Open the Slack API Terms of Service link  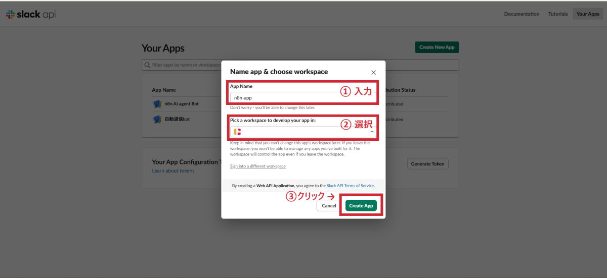(350, 186)
